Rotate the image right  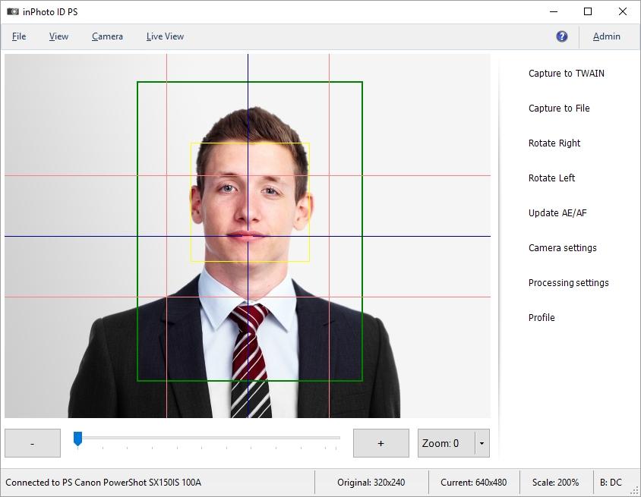pos(554,143)
